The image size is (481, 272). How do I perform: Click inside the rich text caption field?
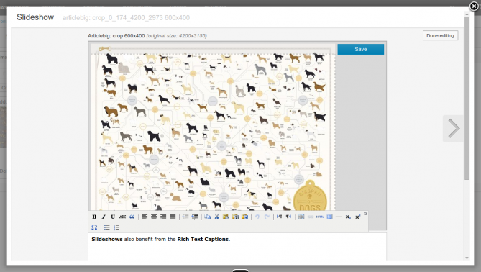click(237, 247)
